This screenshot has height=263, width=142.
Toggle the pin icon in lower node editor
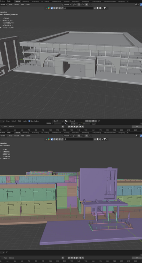click(x=7, y=252)
